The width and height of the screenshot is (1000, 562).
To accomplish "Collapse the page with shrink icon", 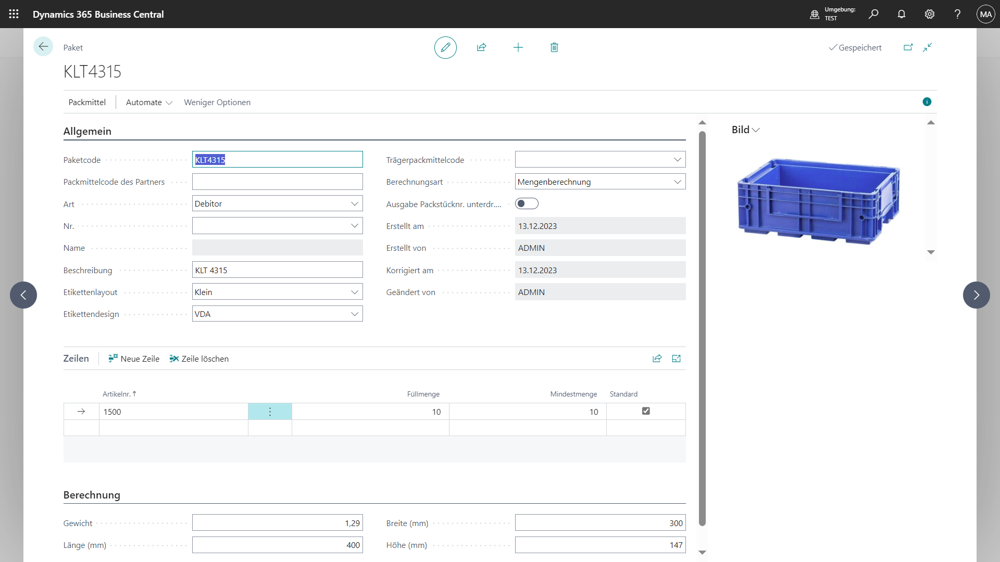I will point(928,47).
